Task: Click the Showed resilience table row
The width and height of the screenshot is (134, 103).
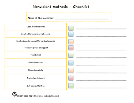Action: [x=36, y=62]
